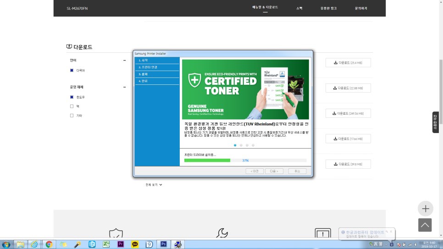Download the 39.8 MB file
This screenshot has height=249, width=443.
348,164
